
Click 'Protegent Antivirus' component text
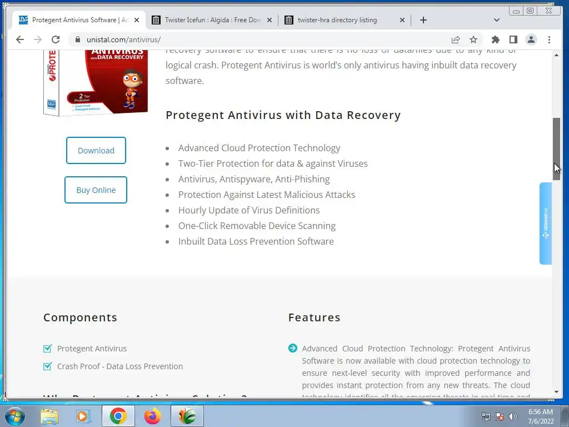click(92, 349)
